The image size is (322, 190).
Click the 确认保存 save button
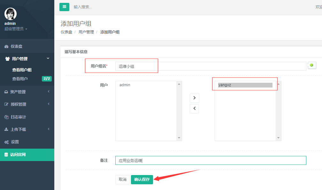[142, 179]
